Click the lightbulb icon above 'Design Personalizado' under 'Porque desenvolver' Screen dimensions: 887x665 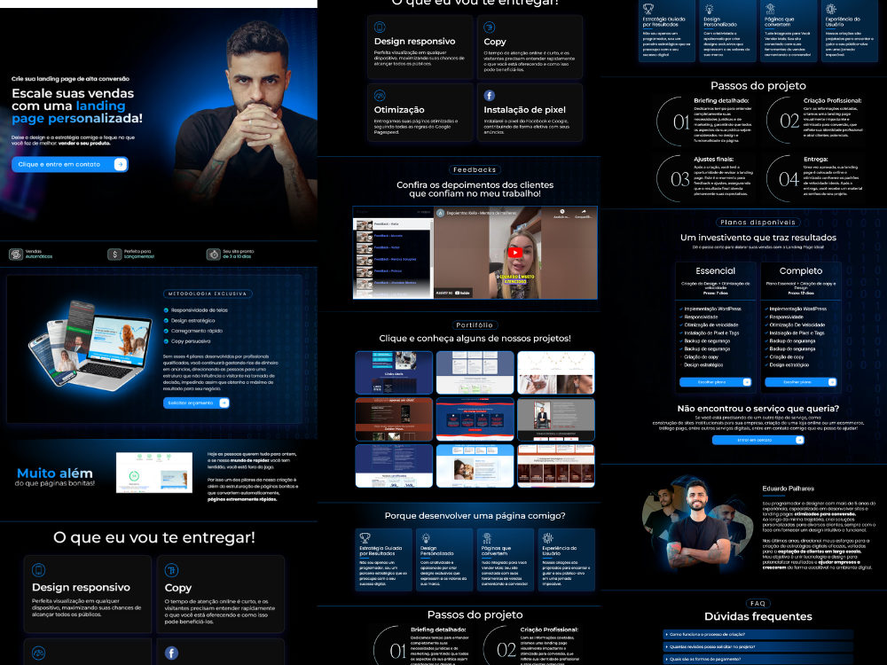click(x=426, y=538)
